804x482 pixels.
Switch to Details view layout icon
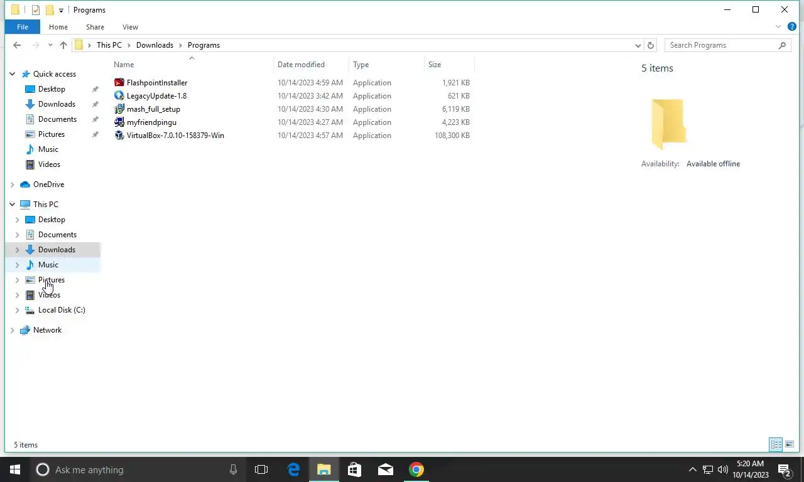click(x=776, y=444)
